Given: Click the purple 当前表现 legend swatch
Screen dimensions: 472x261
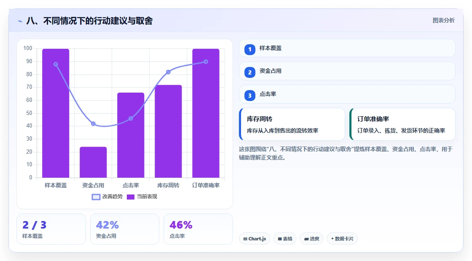Looking at the screenshot, I should click(x=130, y=197).
